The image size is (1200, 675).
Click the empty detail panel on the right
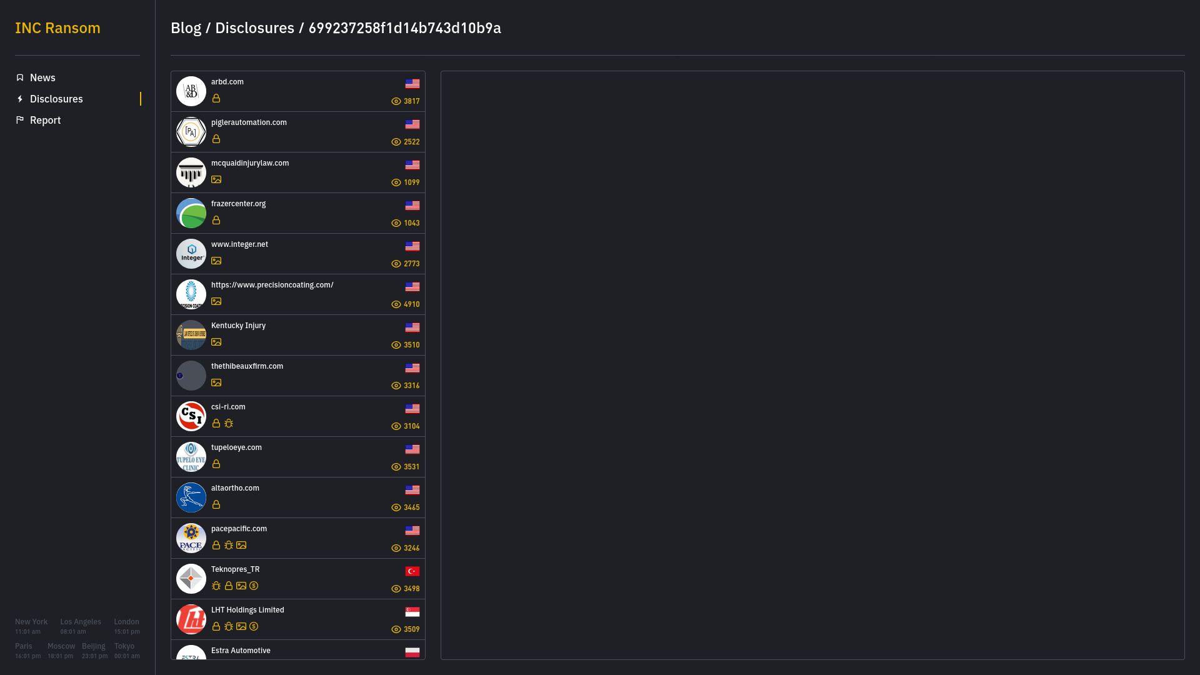pyautogui.click(x=812, y=365)
